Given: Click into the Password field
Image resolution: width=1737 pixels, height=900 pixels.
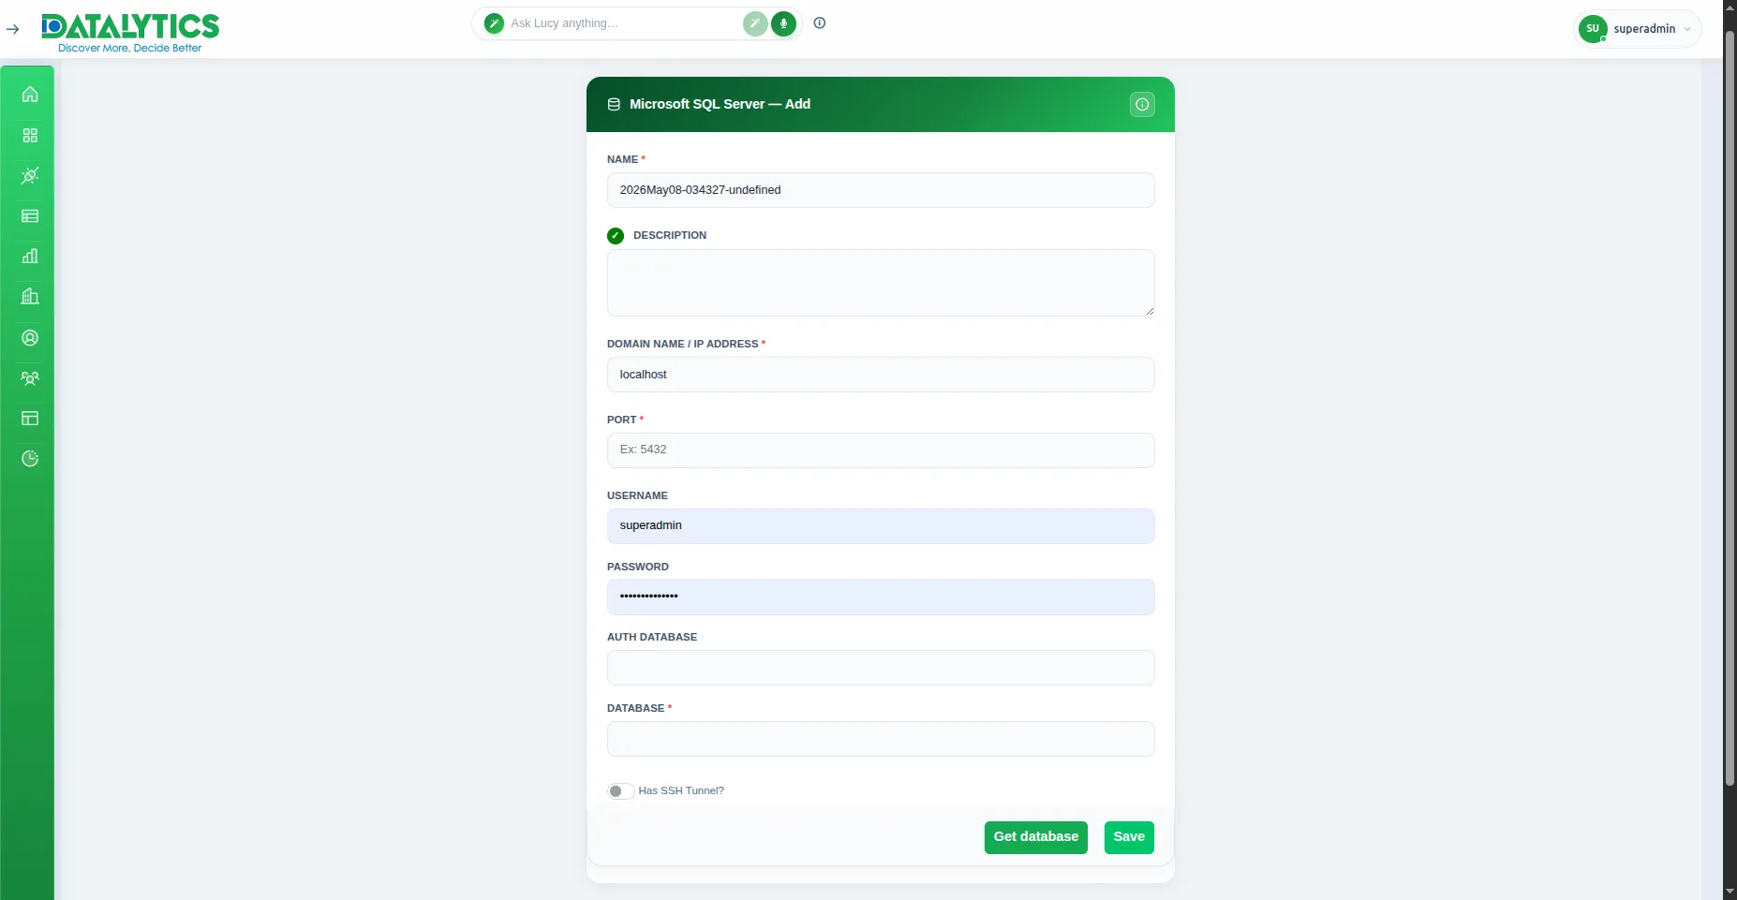Looking at the screenshot, I should click(x=881, y=598).
